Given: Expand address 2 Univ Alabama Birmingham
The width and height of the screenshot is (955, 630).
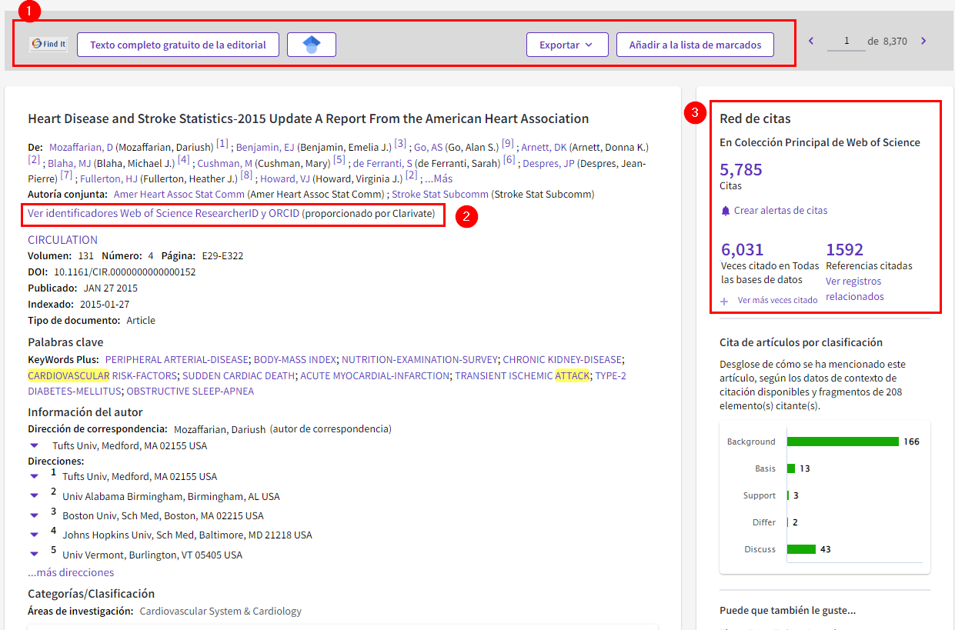Looking at the screenshot, I should [34, 496].
